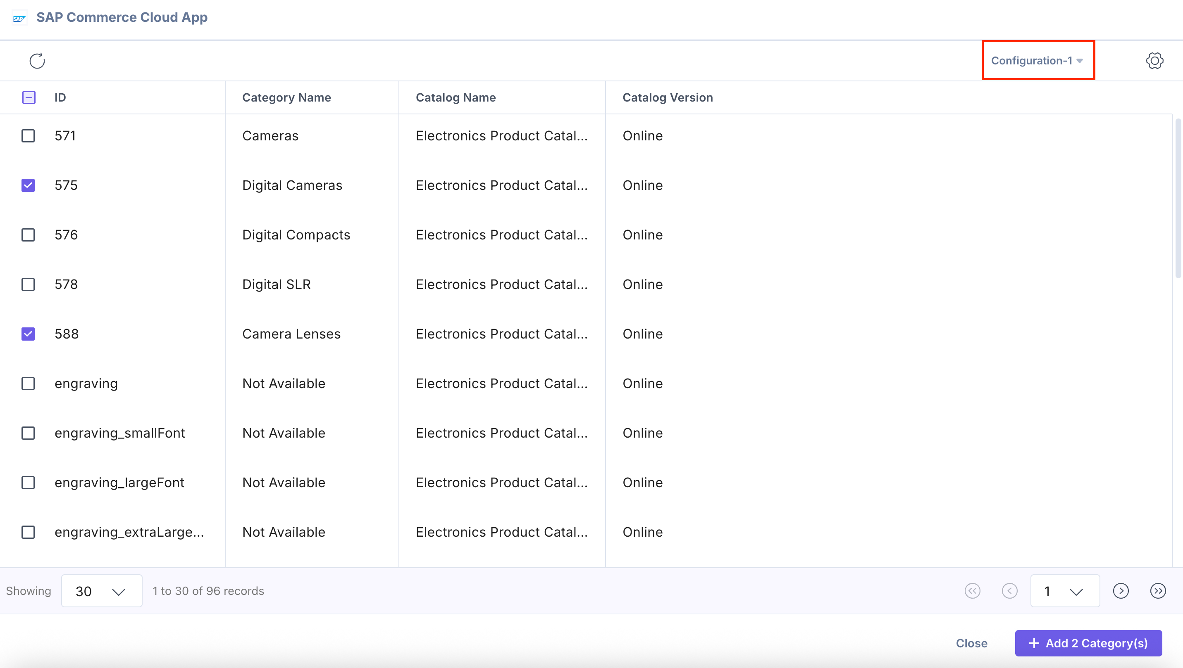Click the engraving_largeFont ID text
The image size is (1183, 668).
[x=119, y=483]
